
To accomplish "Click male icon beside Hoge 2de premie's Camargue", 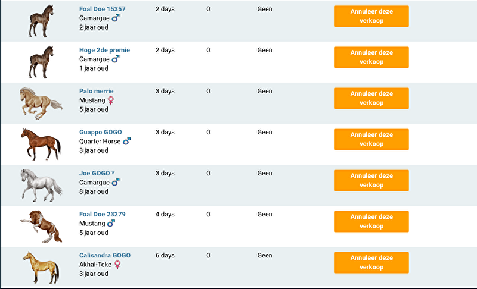I will point(116,59).
